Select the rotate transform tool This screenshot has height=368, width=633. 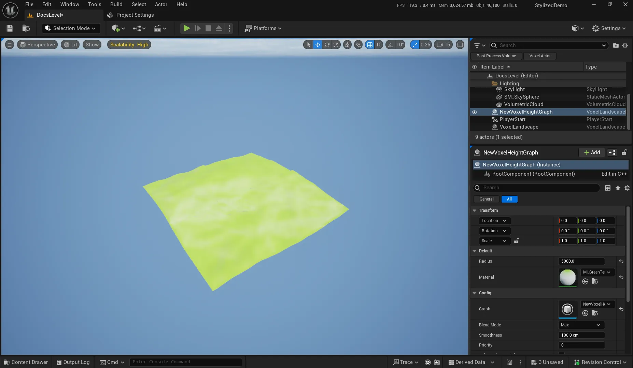[x=327, y=45]
